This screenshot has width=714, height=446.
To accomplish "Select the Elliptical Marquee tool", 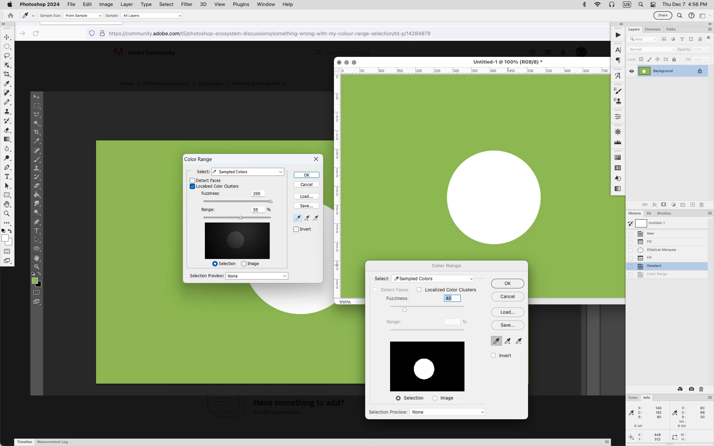I will click(7, 46).
